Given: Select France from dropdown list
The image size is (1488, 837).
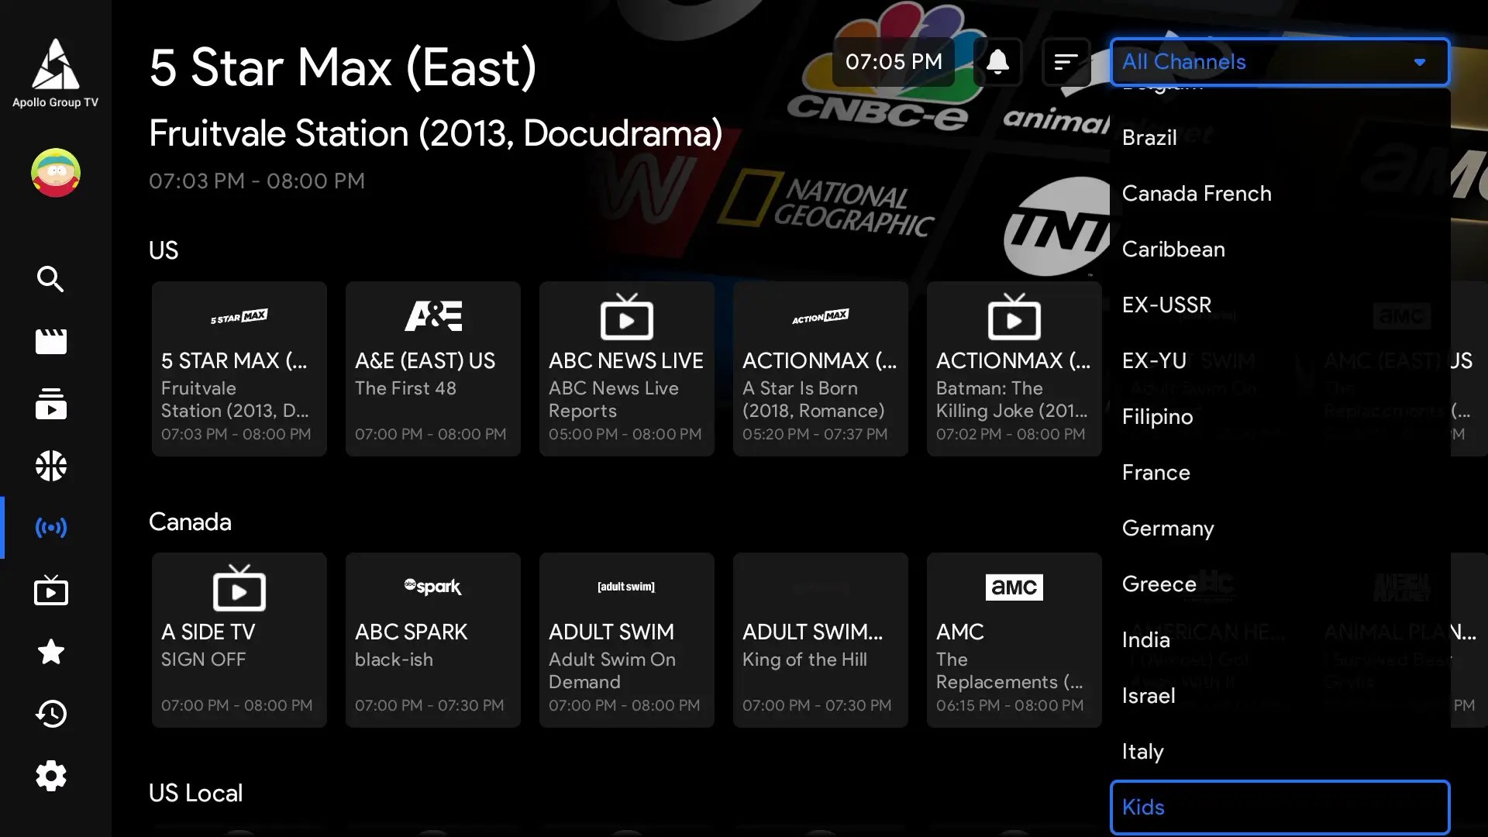Looking at the screenshot, I should 1280,472.
